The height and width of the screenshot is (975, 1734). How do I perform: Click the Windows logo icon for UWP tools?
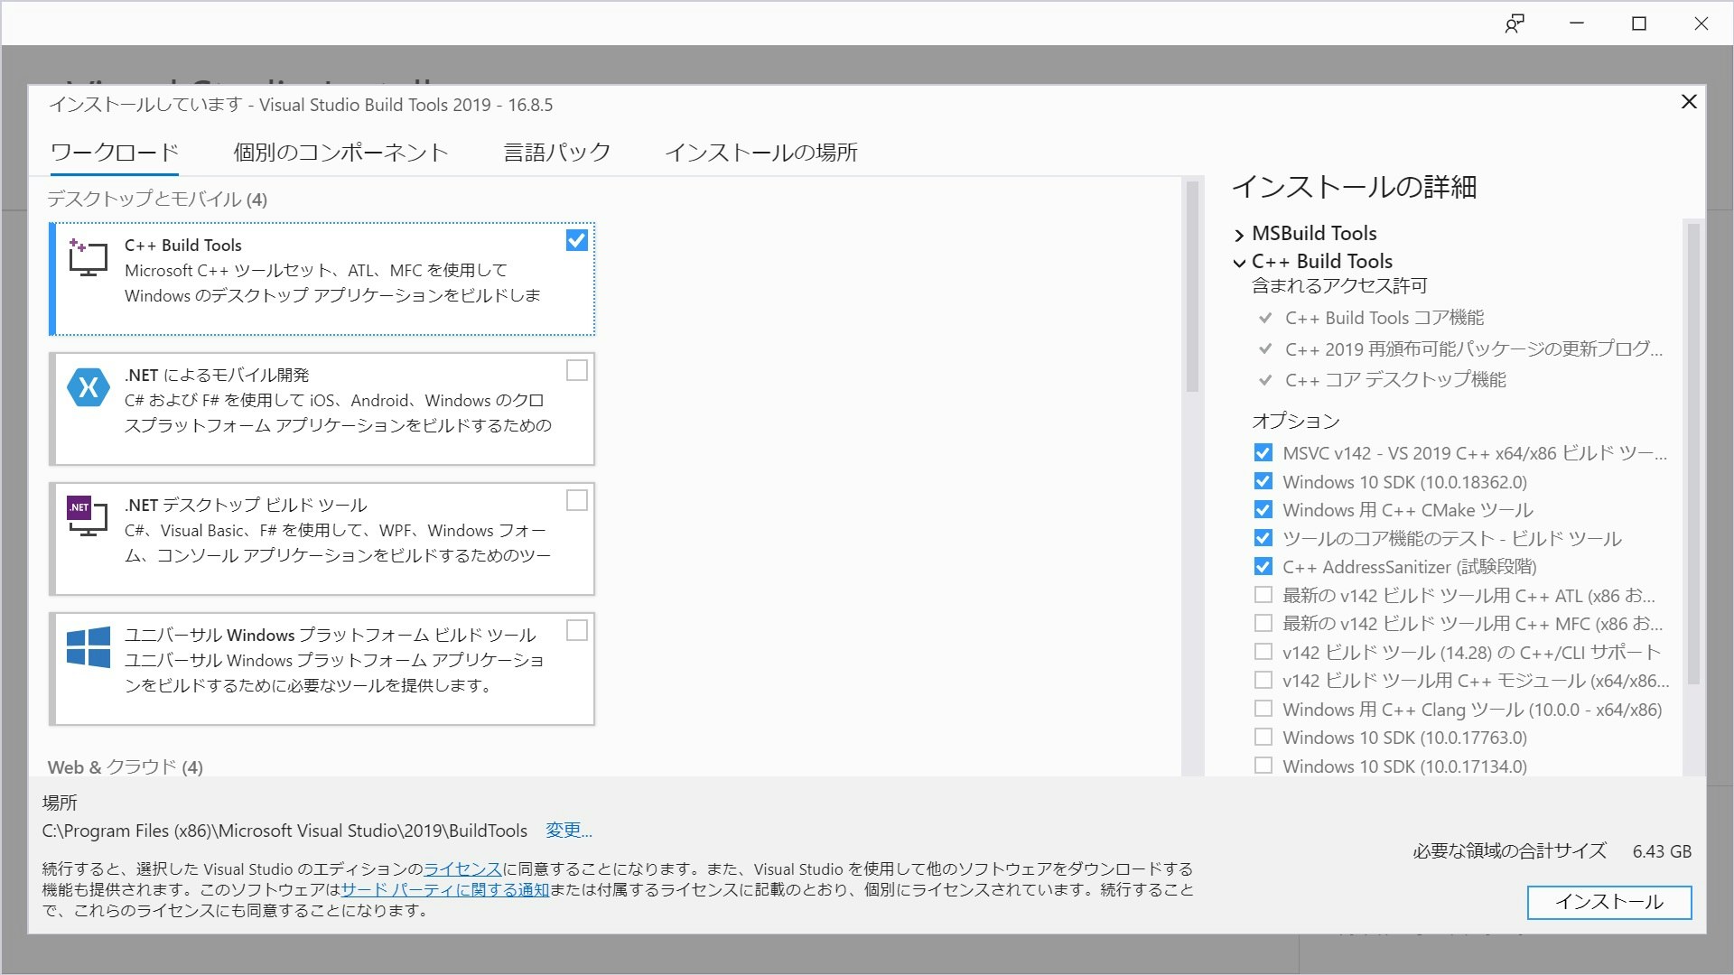point(89,646)
